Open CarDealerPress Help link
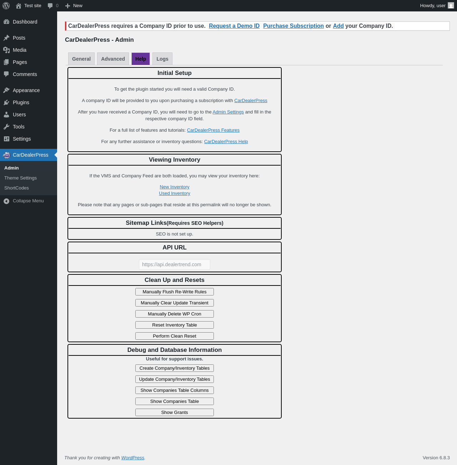 (226, 142)
